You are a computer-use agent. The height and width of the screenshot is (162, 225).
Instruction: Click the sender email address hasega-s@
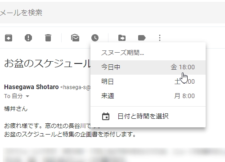(76, 87)
